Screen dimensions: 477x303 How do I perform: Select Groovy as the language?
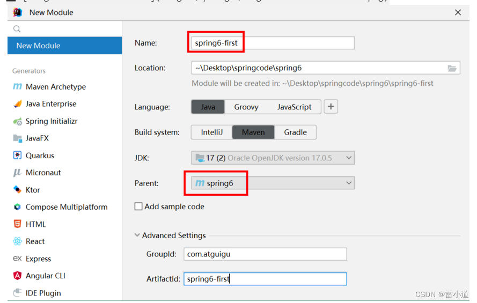point(246,107)
